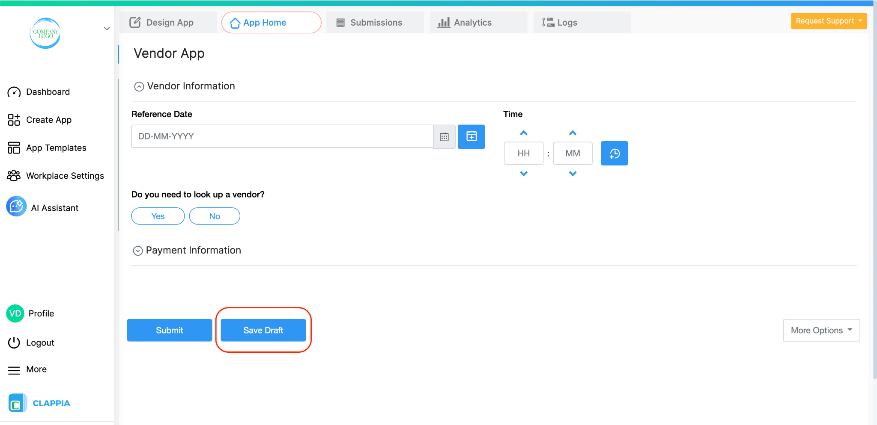This screenshot has height=425, width=877.
Task: Open the More Options dropdown
Action: pyautogui.click(x=820, y=330)
